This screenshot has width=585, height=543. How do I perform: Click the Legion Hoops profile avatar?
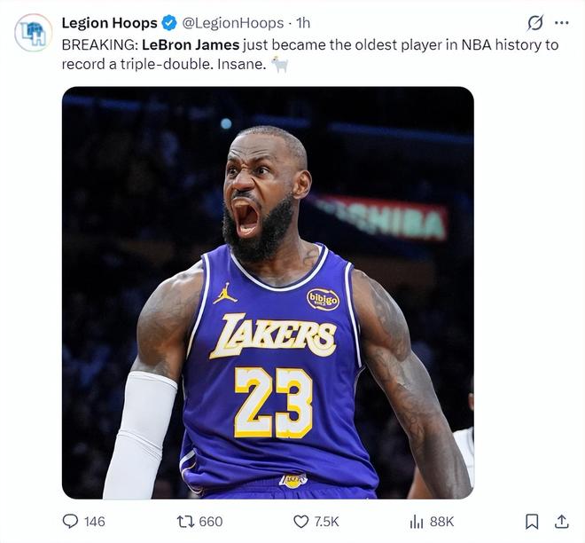click(34, 32)
